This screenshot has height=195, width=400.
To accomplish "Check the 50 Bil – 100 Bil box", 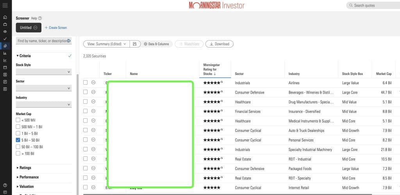I will coord(18,147).
